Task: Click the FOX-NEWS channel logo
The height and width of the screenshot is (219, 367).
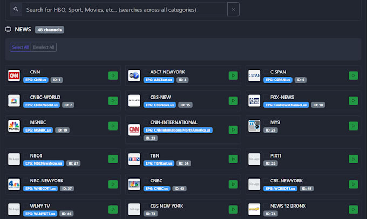Action: [254, 101]
